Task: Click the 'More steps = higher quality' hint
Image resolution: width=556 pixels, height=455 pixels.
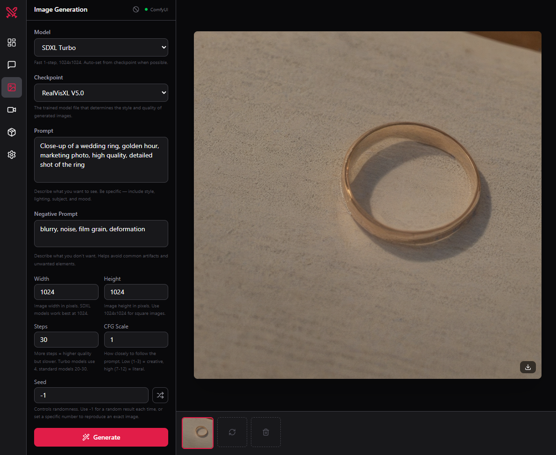Action: point(64,361)
